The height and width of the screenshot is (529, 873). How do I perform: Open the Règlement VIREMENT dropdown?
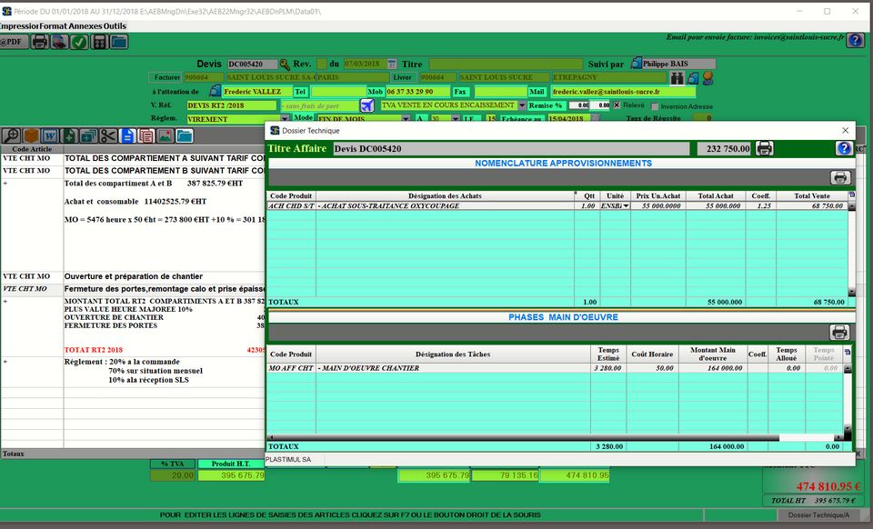click(x=285, y=118)
